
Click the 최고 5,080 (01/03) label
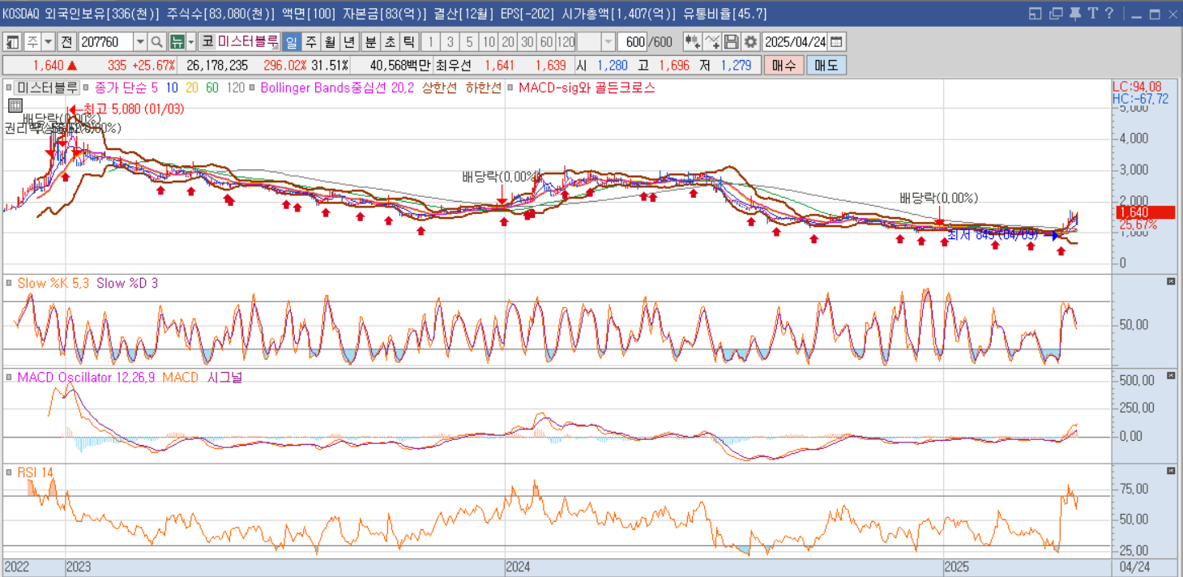pos(133,109)
